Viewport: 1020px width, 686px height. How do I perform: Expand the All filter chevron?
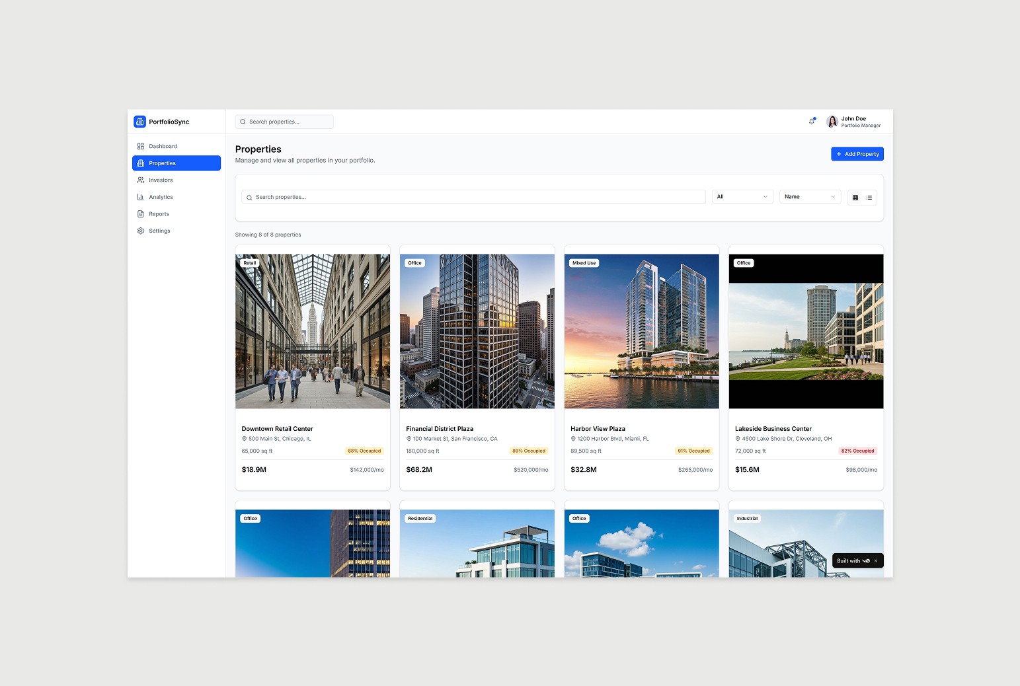[x=766, y=196]
